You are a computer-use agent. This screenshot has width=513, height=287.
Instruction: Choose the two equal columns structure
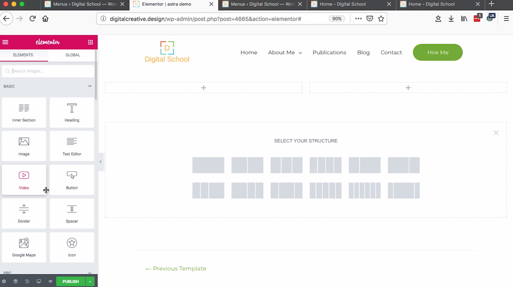tap(247, 165)
